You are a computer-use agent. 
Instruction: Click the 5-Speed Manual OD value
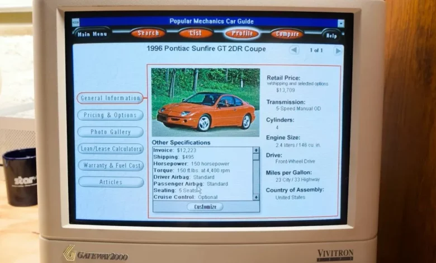point(298,109)
